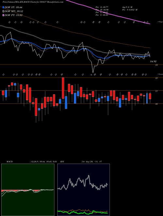This screenshot has width=163, height=216.
Task: Click the blue DOW ST legend swatch
Action: (3, 7)
